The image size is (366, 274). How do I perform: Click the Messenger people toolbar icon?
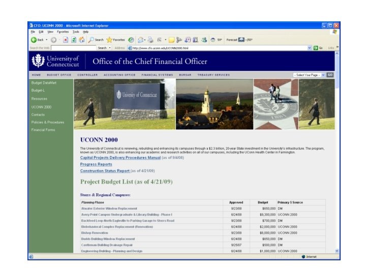click(204, 40)
